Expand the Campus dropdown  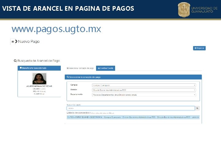click(x=144, y=85)
